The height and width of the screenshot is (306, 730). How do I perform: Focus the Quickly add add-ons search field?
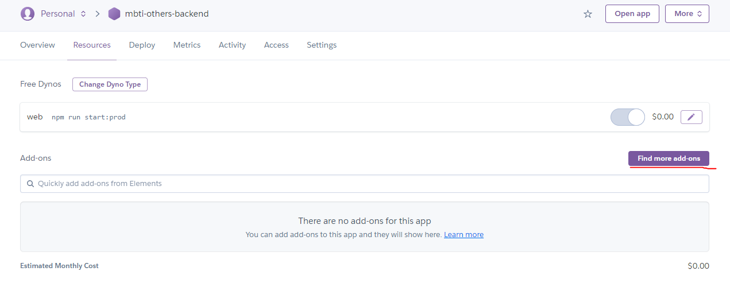tap(365, 184)
